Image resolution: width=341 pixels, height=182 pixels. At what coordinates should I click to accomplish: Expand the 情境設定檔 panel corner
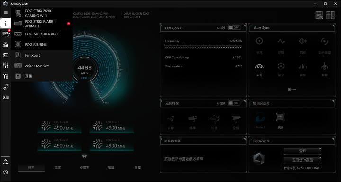coord(333,101)
